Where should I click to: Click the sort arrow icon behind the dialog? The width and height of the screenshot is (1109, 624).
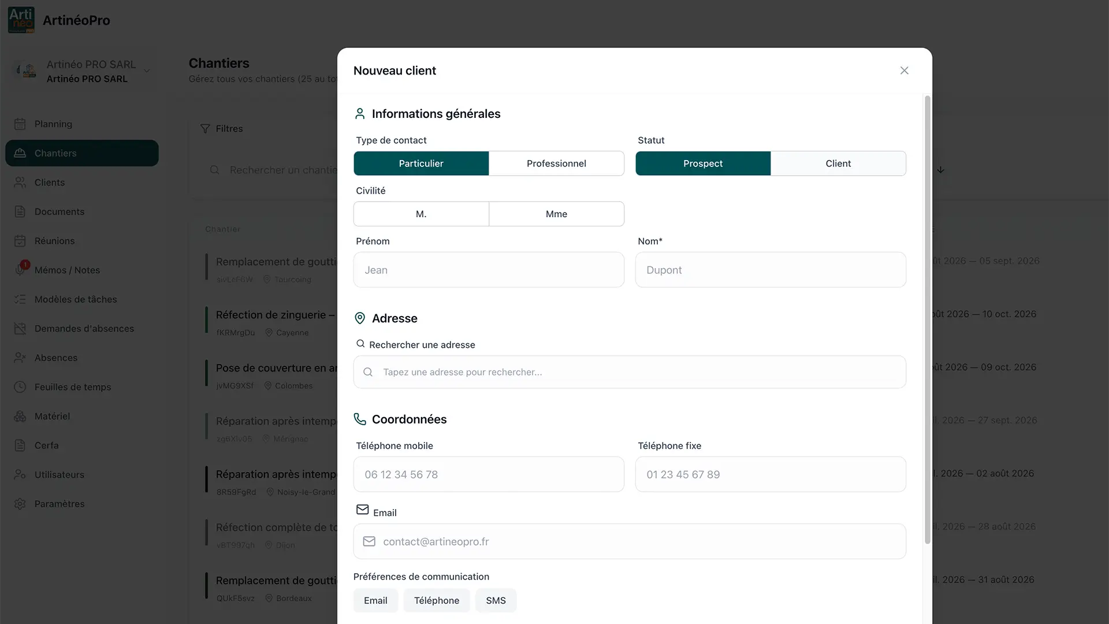(x=941, y=170)
